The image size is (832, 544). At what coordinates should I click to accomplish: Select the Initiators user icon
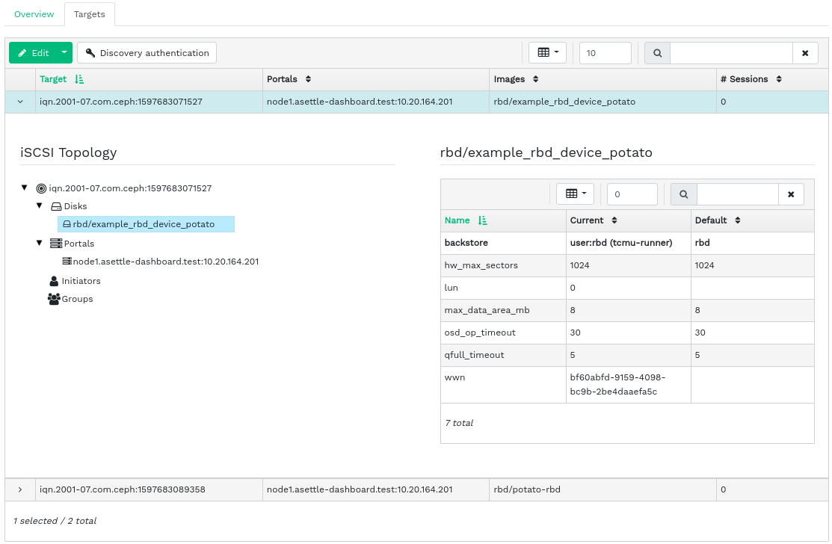click(x=54, y=281)
